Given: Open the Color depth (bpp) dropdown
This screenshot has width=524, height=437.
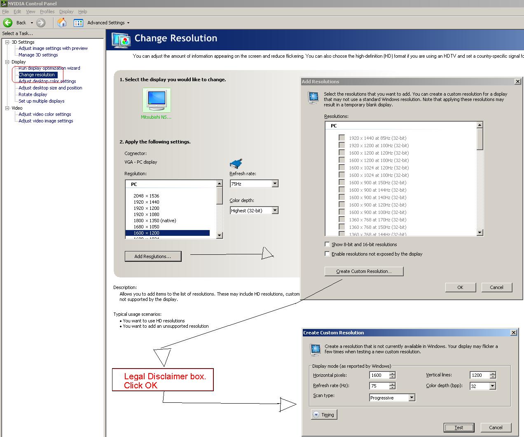Looking at the screenshot, I should tap(493, 386).
